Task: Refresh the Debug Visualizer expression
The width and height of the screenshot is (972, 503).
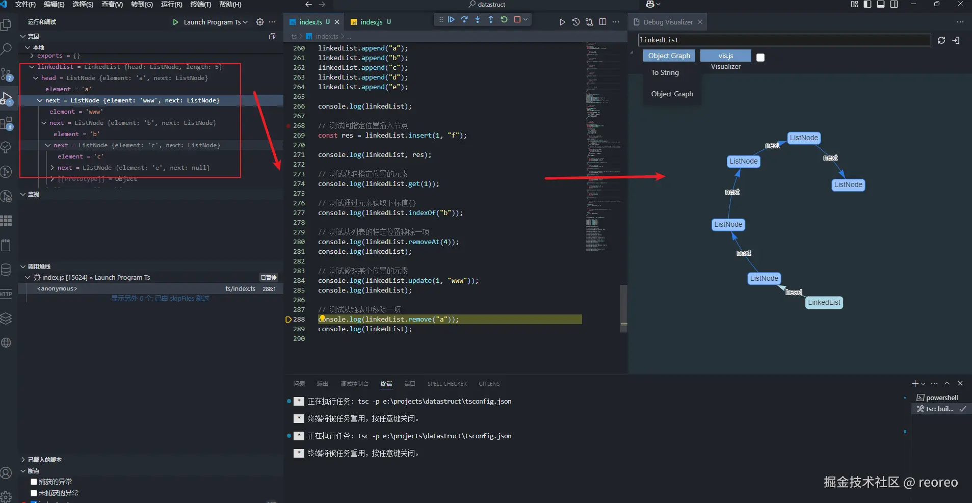Action: [x=941, y=40]
